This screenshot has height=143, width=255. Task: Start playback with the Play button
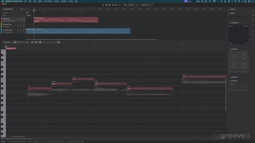point(103,5)
